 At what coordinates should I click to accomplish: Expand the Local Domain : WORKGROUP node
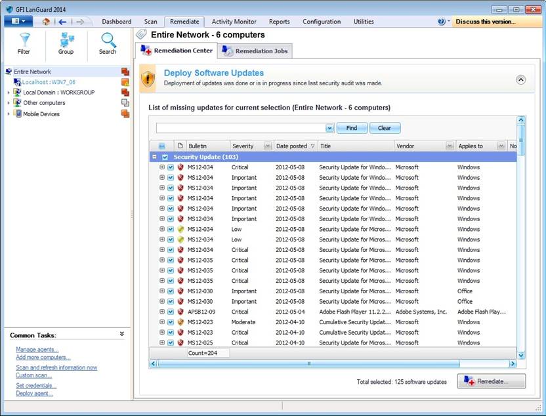coord(9,93)
